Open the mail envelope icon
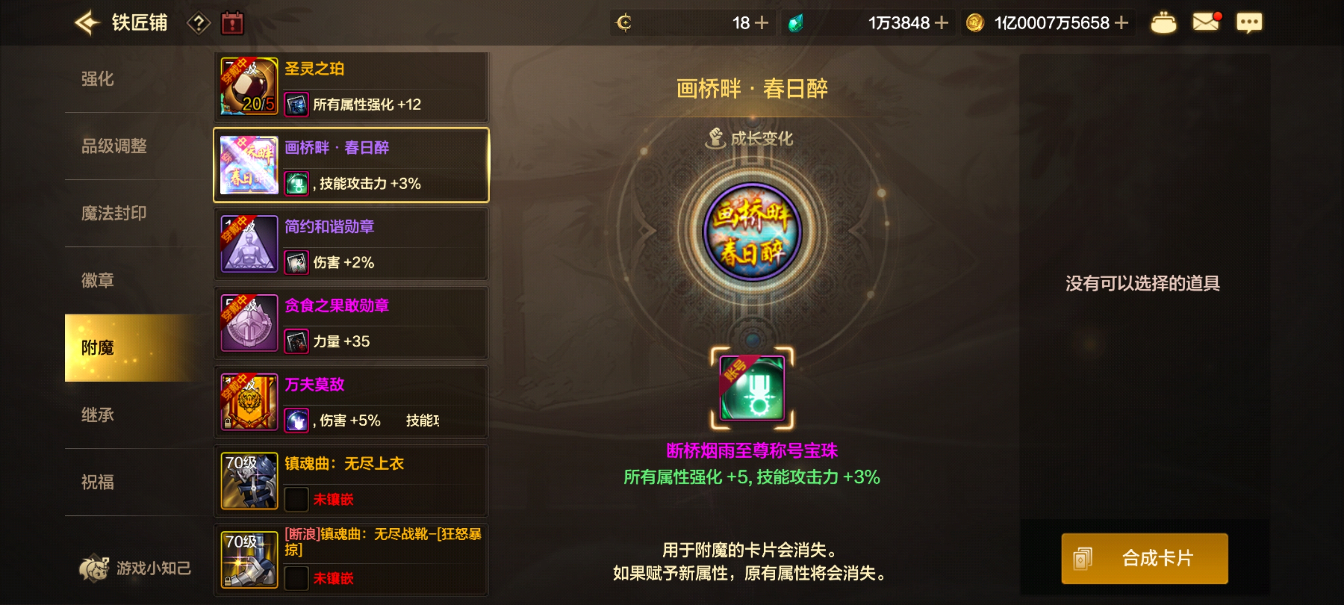This screenshot has height=605, width=1344. tap(1207, 22)
